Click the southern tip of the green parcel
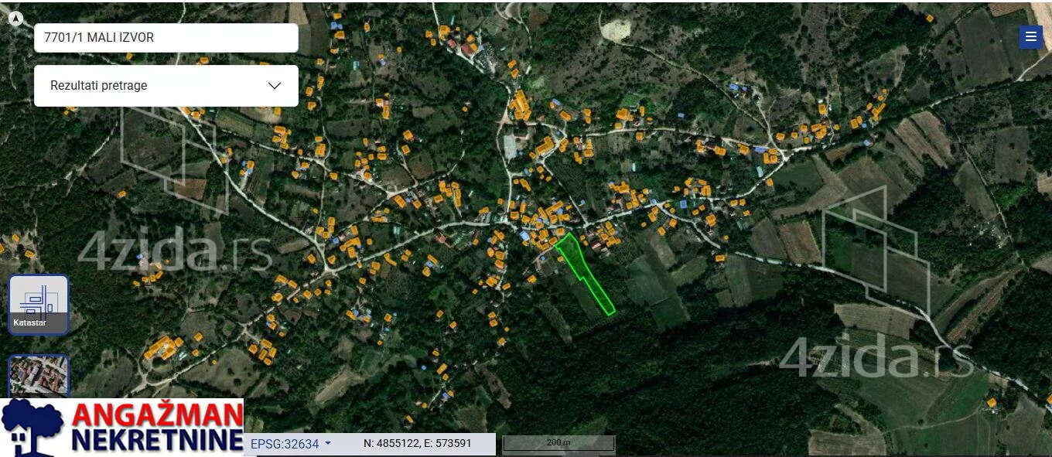1052x457 pixels. click(x=610, y=311)
